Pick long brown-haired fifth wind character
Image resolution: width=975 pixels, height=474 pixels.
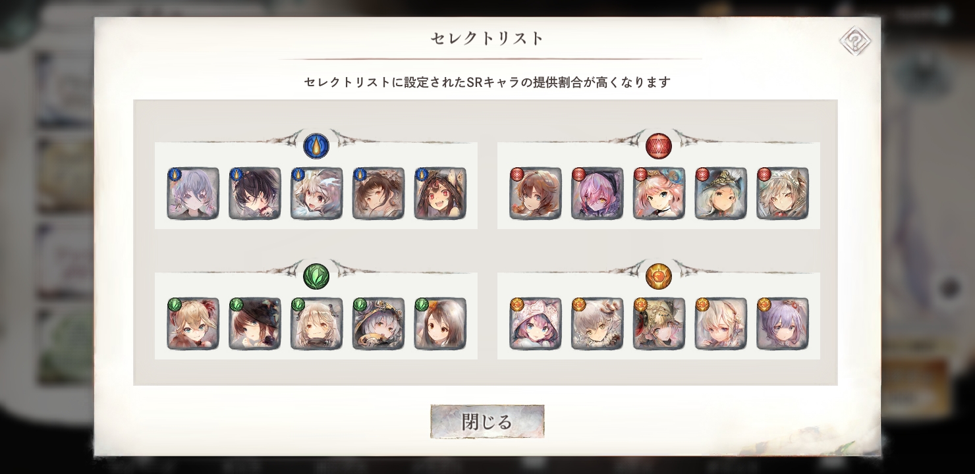coord(440,324)
